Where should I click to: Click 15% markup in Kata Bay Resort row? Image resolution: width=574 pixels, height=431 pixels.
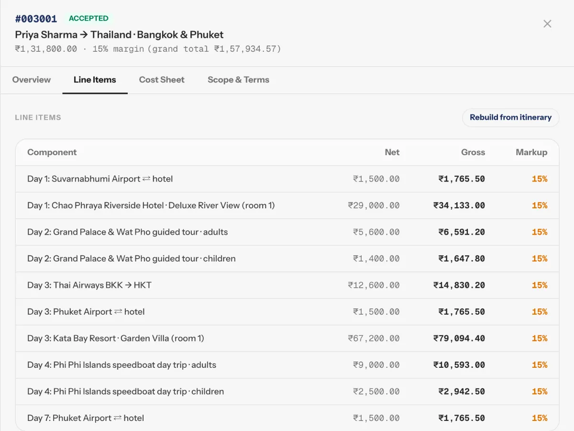[540, 339]
